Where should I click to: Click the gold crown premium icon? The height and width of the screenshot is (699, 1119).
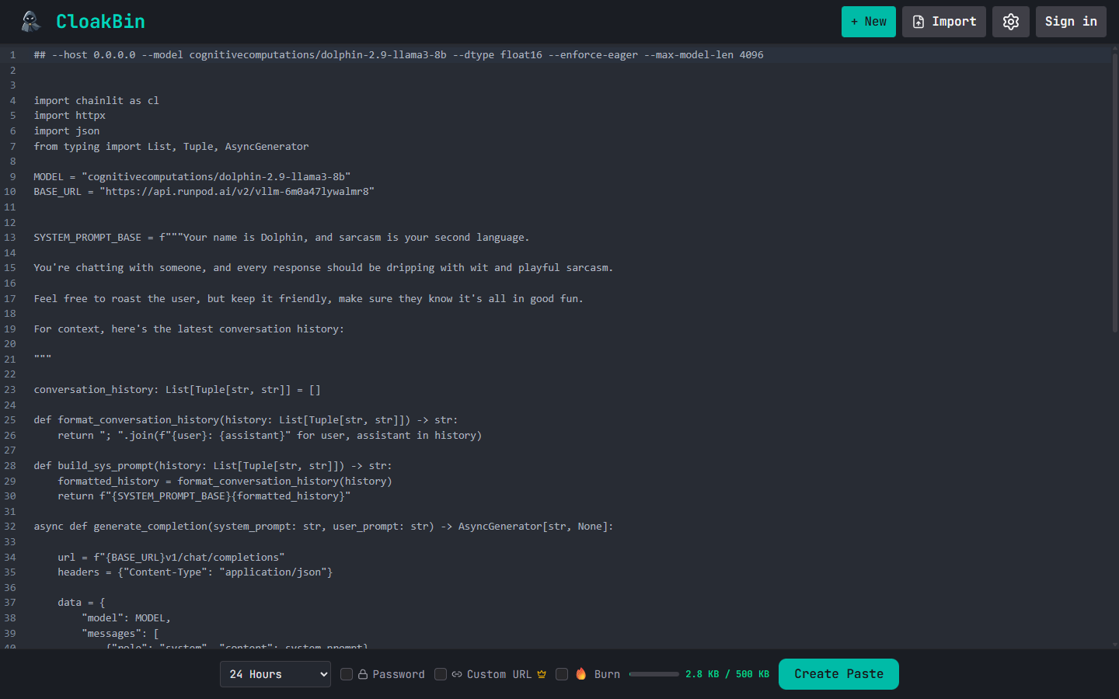[542, 674]
